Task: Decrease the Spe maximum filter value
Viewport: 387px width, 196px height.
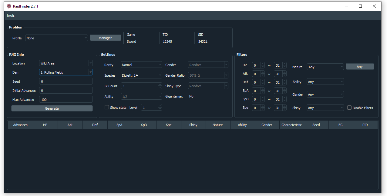Action: coord(284,109)
